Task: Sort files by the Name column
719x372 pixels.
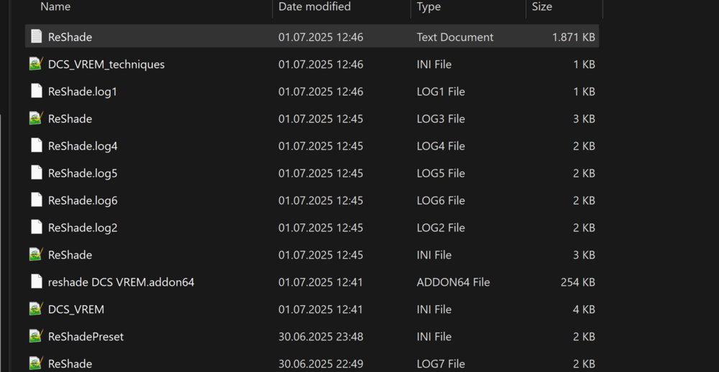Action: point(55,6)
